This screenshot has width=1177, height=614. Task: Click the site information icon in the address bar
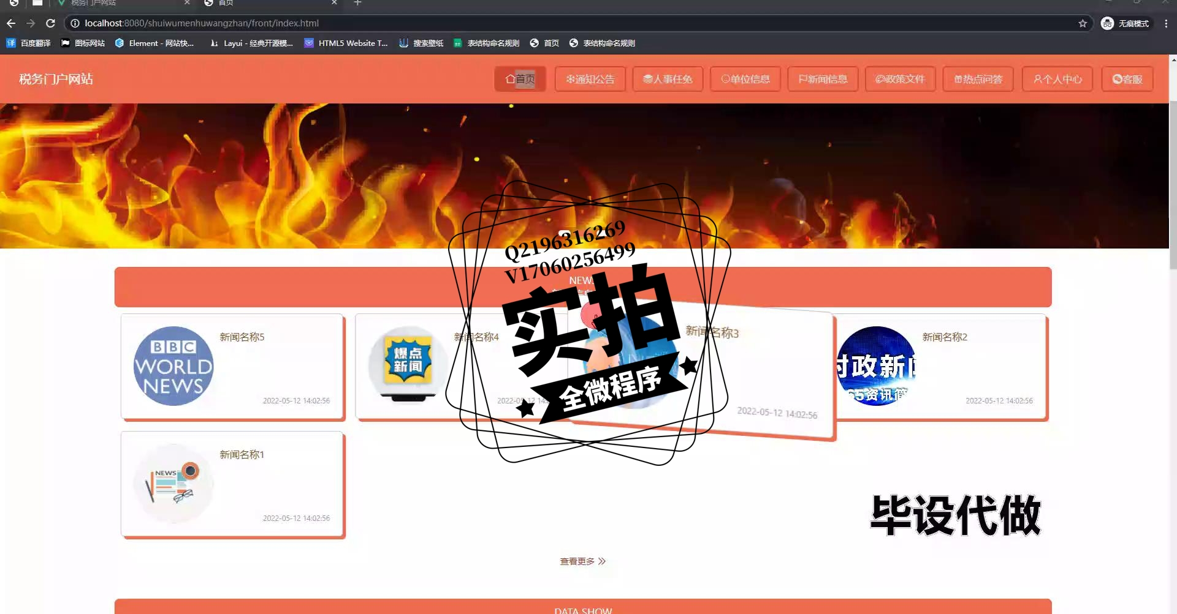pos(75,23)
